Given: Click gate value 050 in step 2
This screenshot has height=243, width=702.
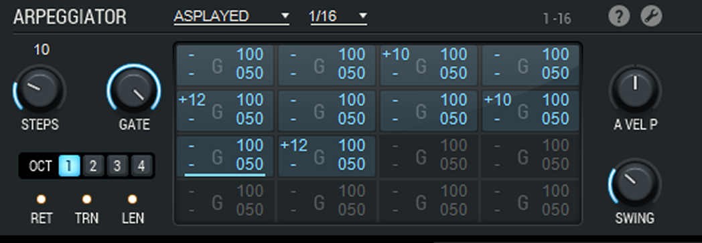Looking at the screenshot, I should [352, 73].
